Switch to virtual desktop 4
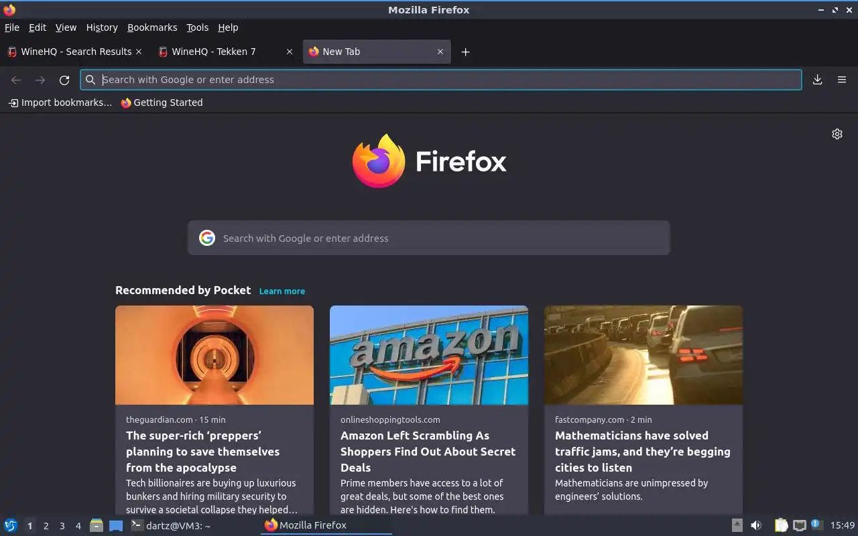The image size is (858, 536). pos(78,526)
